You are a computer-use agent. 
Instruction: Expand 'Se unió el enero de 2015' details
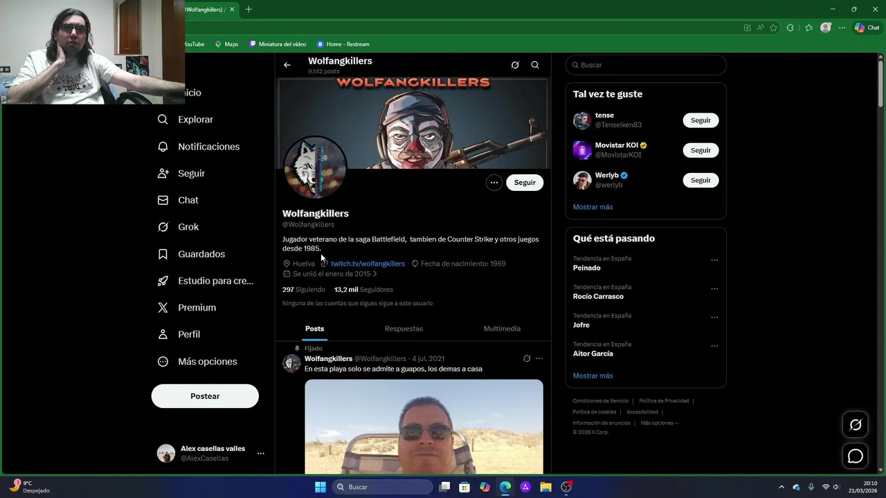click(x=332, y=274)
